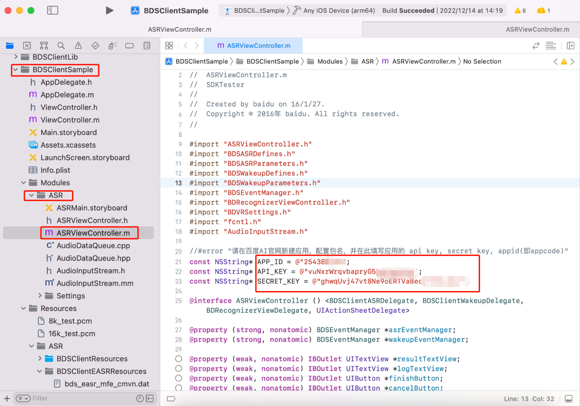
Task: Jump to next issue chevron
Action: (x=572, y=62)
